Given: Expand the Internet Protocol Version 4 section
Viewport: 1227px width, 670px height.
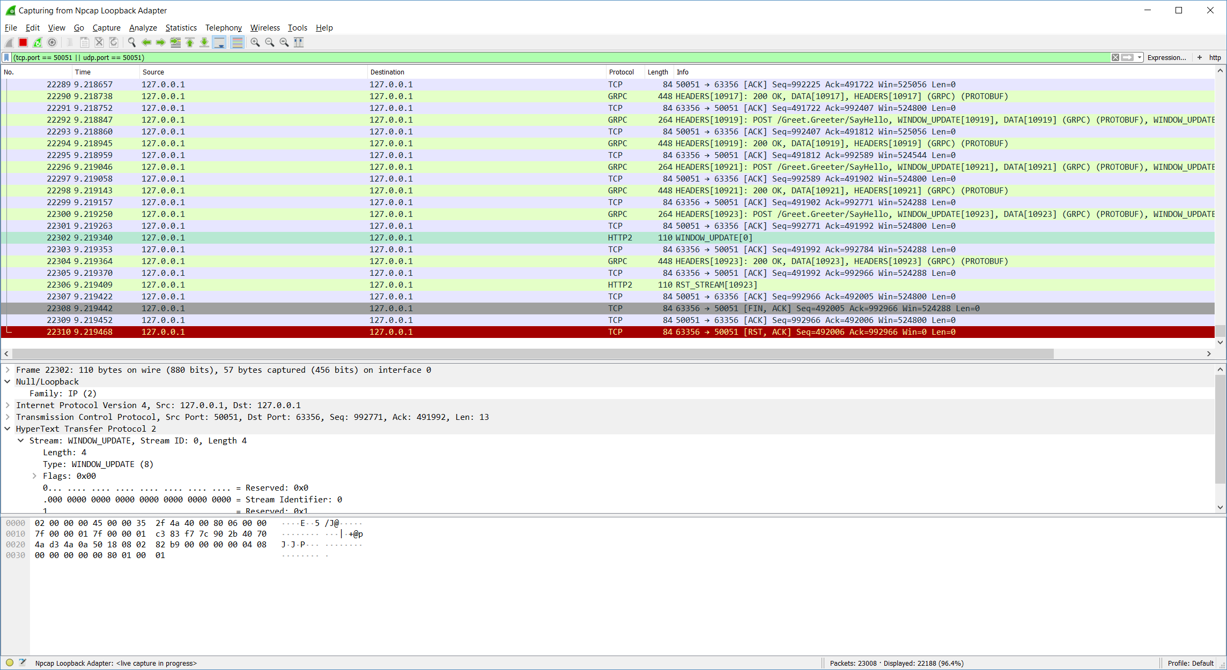Looking at the screenshot, I should tap(8, 405).
